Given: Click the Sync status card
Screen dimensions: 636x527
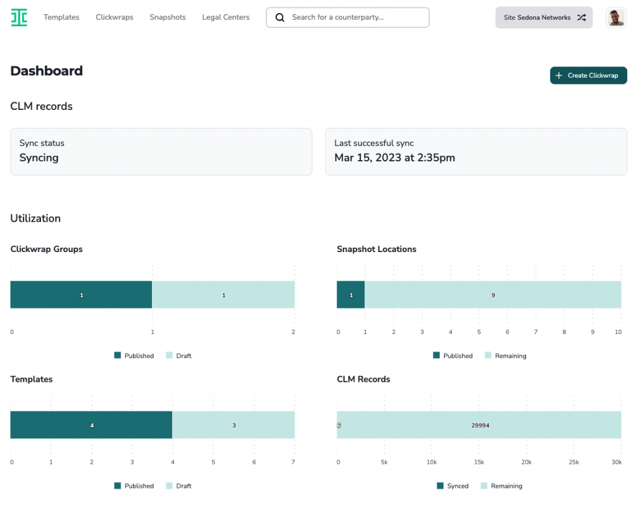Looking at the screenshot, I should coord(161,151).
